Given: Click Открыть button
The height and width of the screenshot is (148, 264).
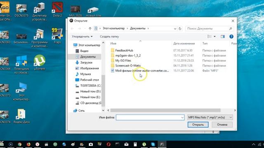Looking at the screenshot, I should click(x=198, y=125).
